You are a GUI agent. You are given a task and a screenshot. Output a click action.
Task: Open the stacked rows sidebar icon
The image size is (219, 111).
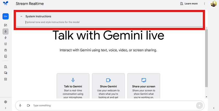point(5,79)
